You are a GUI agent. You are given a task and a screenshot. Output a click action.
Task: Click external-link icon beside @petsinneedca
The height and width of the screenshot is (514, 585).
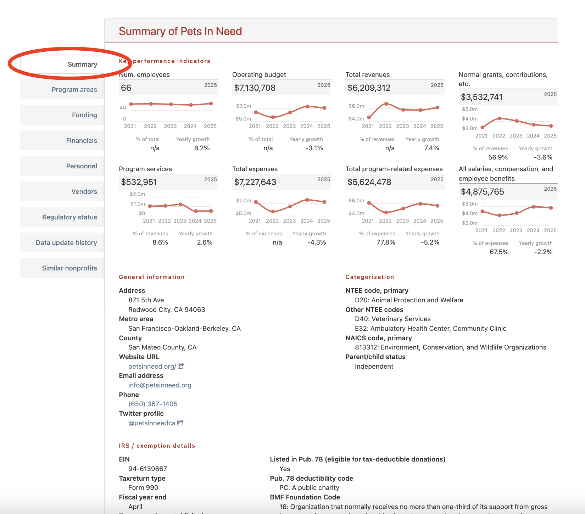(x=180, y=423)
